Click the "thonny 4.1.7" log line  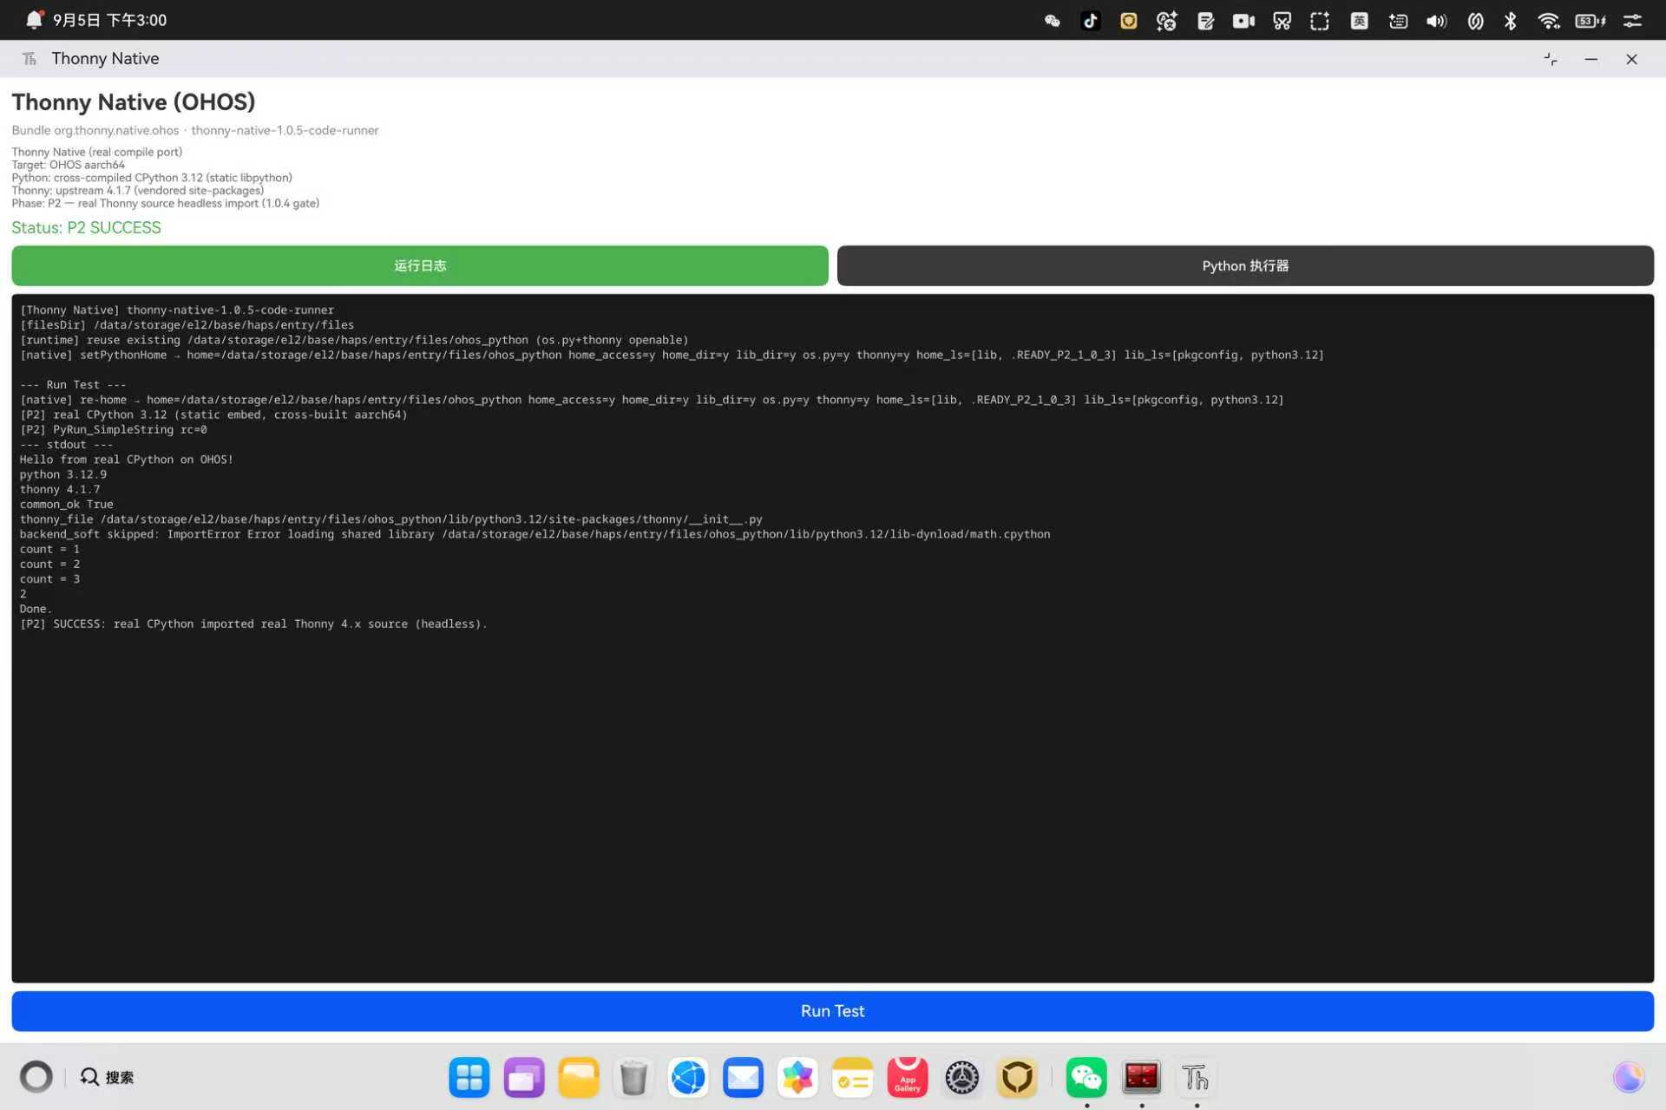[x=60, y=489]
